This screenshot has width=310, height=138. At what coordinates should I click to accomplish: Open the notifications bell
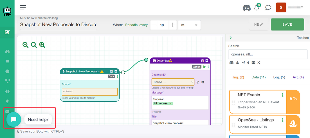[257, 8]
